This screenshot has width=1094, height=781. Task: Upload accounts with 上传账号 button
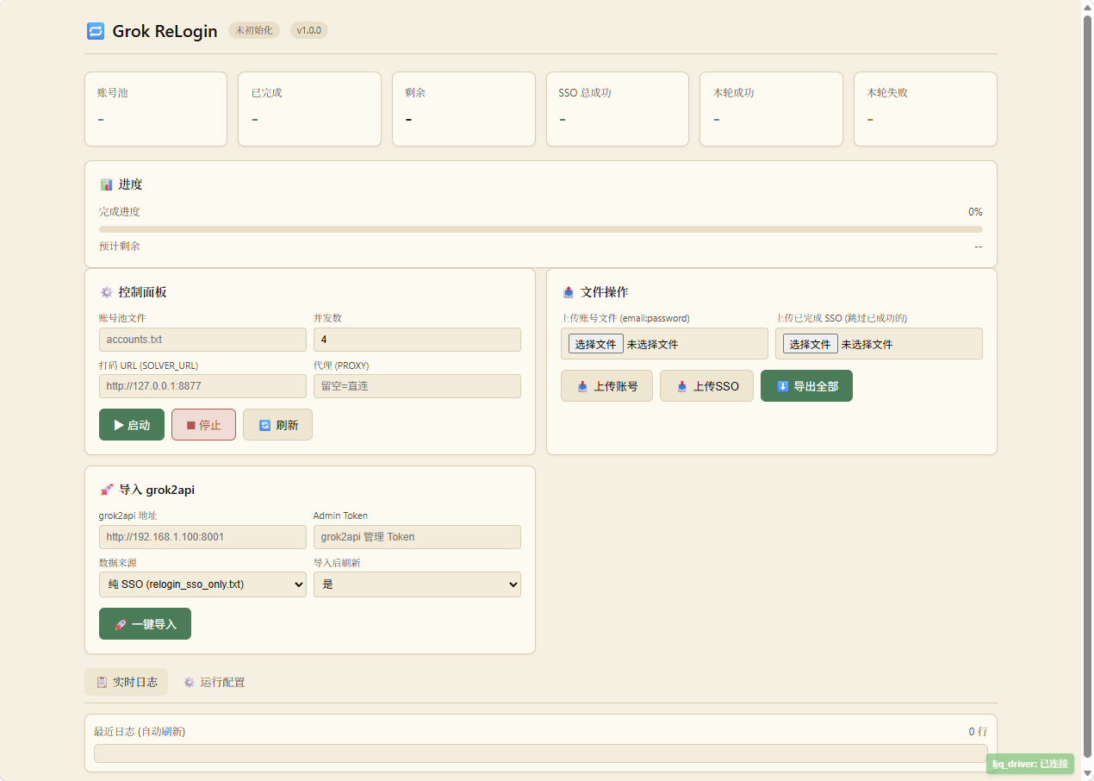click(606, 386)
